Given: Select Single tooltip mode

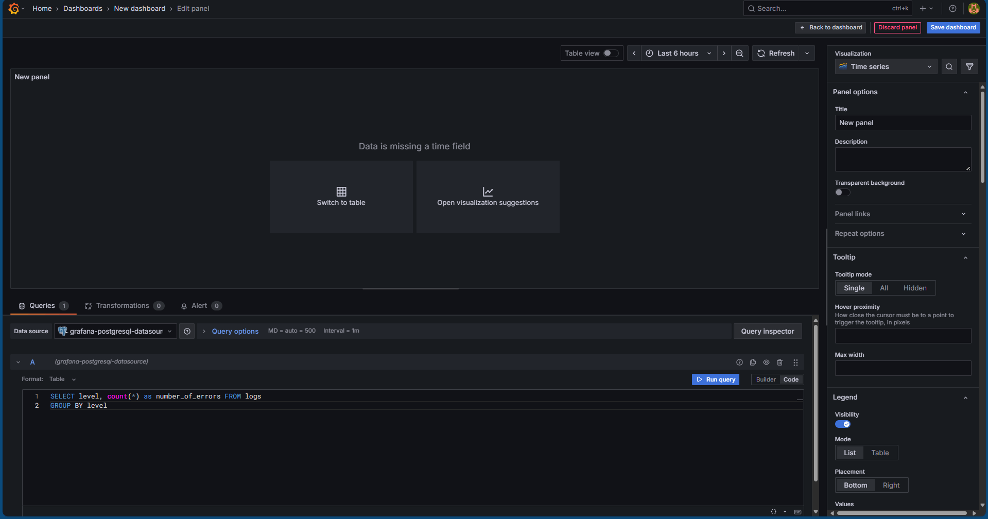Looking at the screenshot, I should pos(854,288).
